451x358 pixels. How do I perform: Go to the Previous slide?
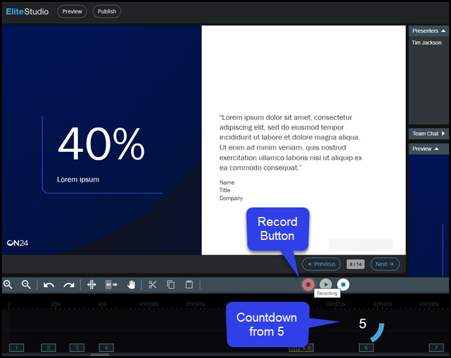[321, 264]
